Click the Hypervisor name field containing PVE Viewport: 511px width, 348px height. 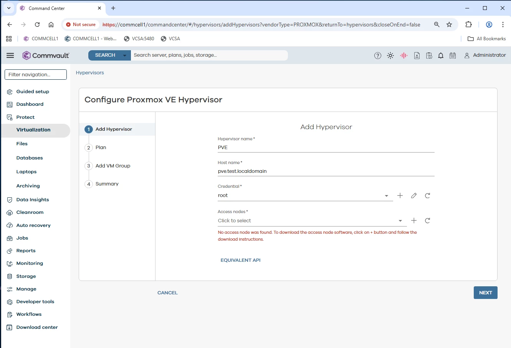pyautogui.click(x=326, y=148)
